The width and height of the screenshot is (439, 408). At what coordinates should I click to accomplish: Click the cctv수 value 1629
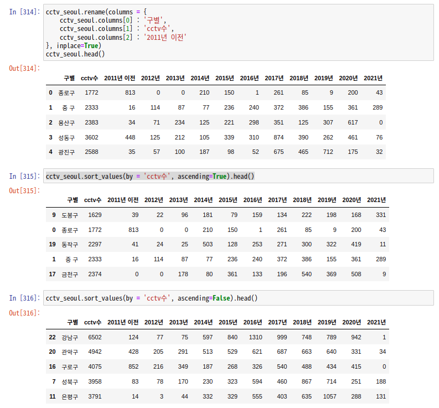(x=95, y=215)
